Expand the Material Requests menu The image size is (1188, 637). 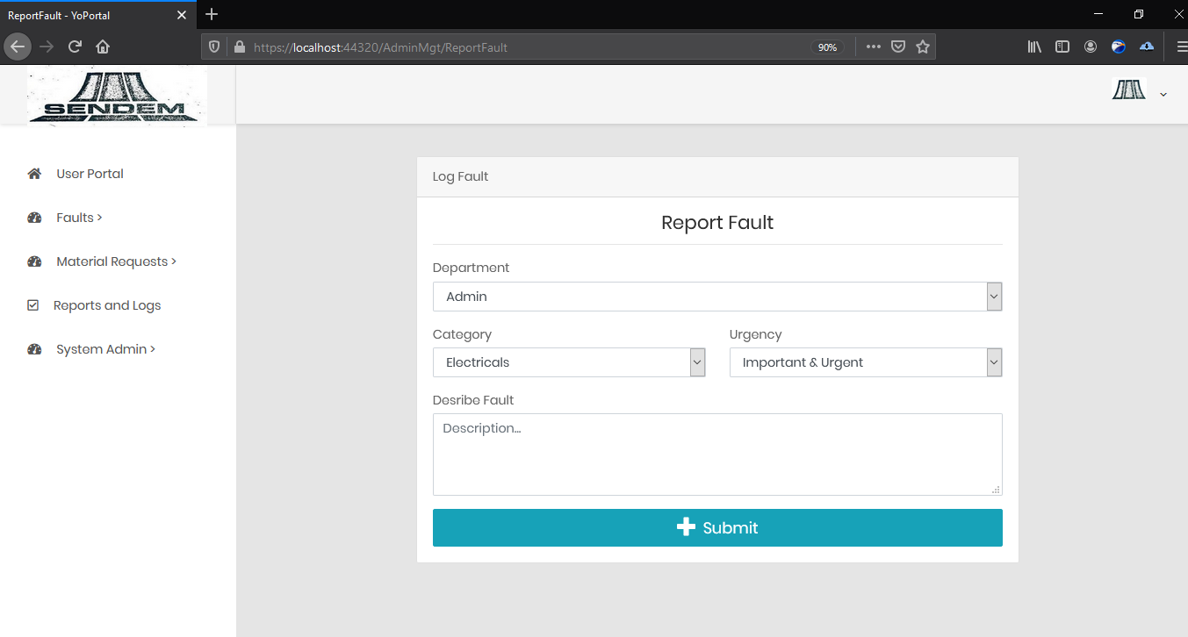116,261
